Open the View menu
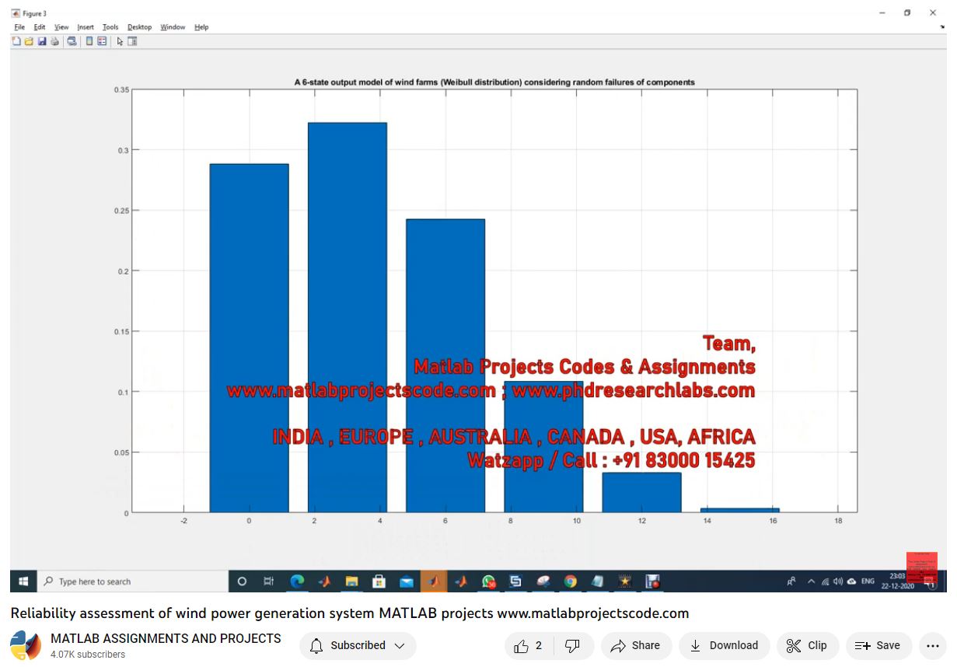Image resolution: width=957 pixels, height=667 pixels. (x=61, y=27)
